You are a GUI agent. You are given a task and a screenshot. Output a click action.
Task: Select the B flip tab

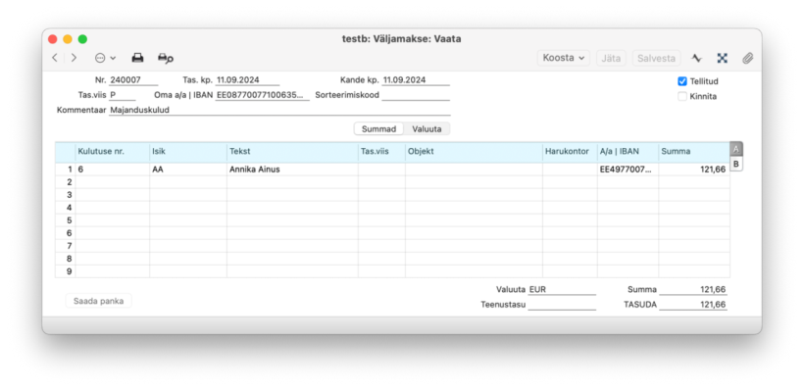[735, 164]
